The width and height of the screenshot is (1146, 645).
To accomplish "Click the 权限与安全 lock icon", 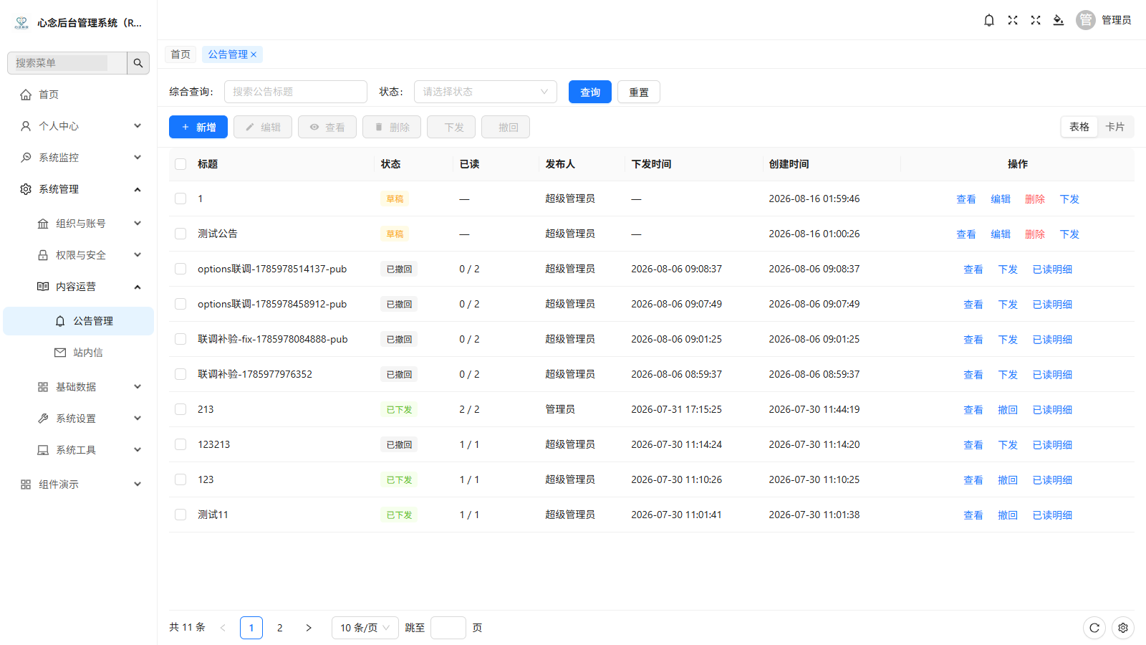I will (43, 255).
